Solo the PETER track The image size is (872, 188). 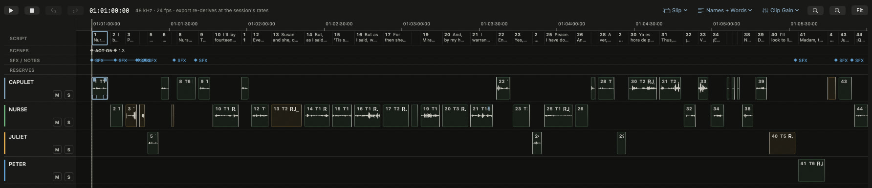(69, 177)
